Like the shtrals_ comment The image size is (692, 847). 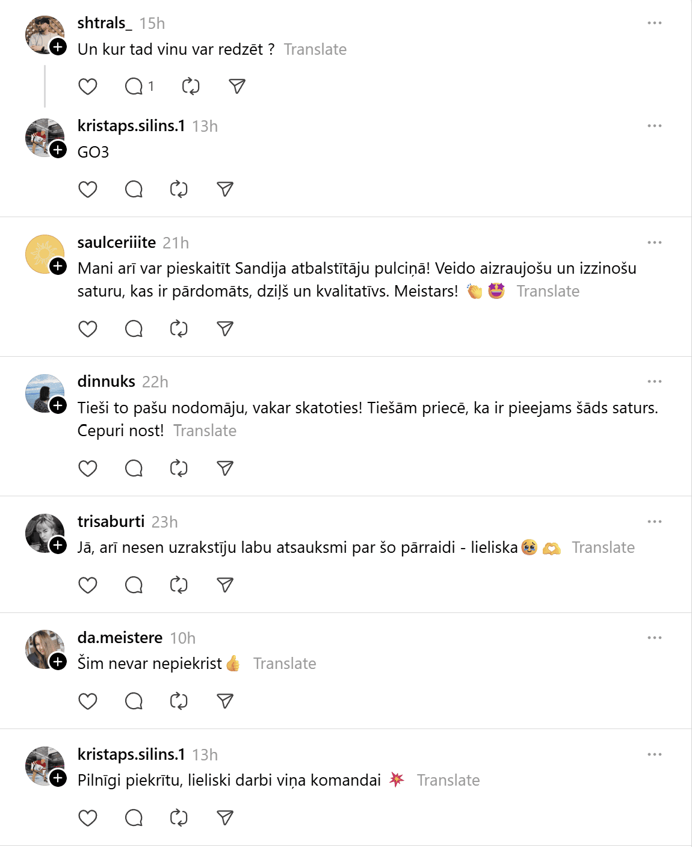[x=88, y=87]
